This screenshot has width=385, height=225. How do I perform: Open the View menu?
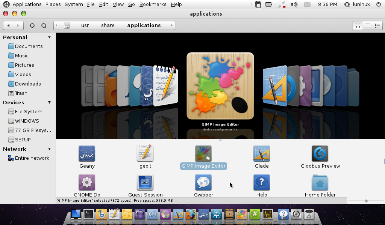pos(118,4)
